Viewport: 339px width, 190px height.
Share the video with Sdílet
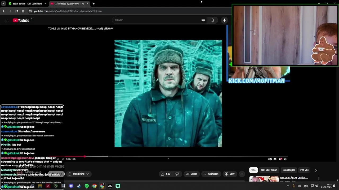[191, 174]
